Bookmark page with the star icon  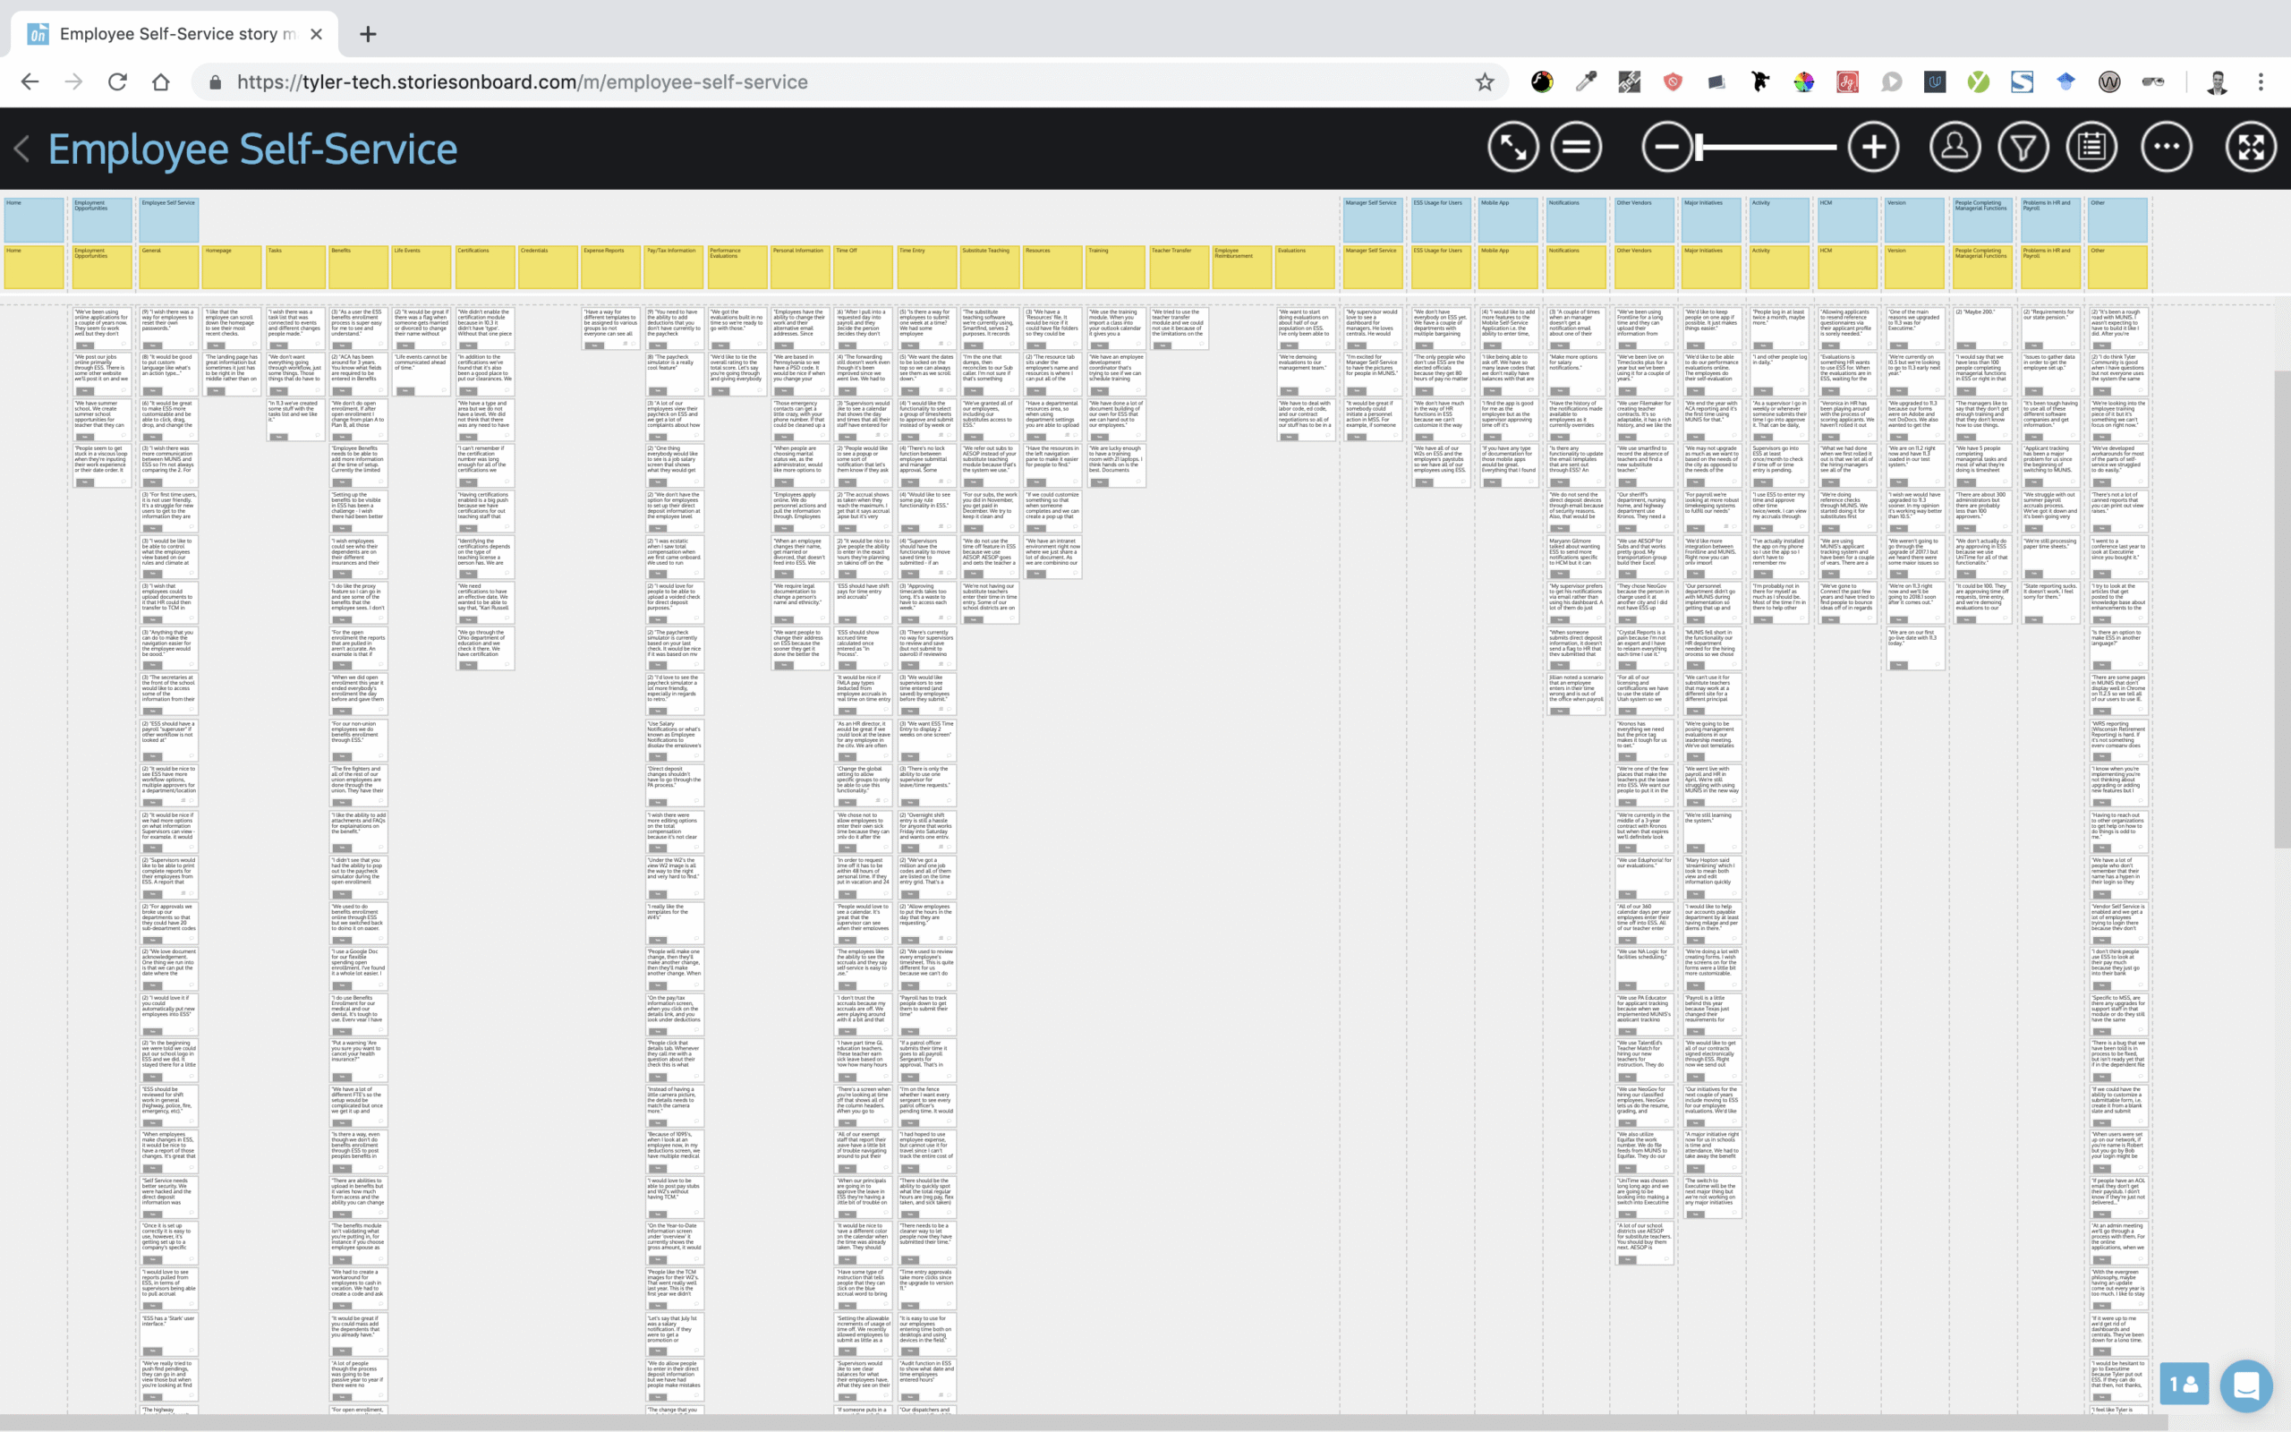pyautogui.click(x=1485, y=82)
